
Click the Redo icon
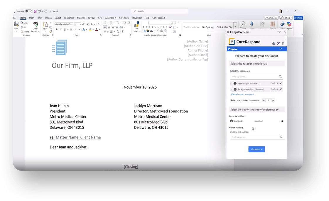pos(45,11)
